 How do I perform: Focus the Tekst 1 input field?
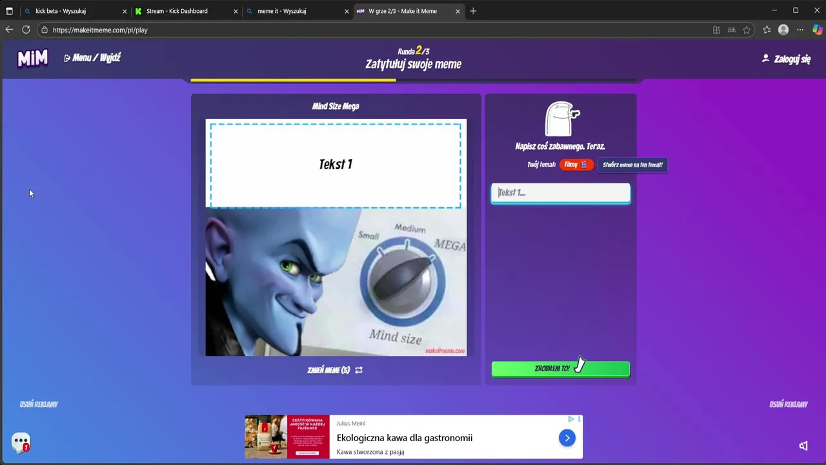point(561,193)
